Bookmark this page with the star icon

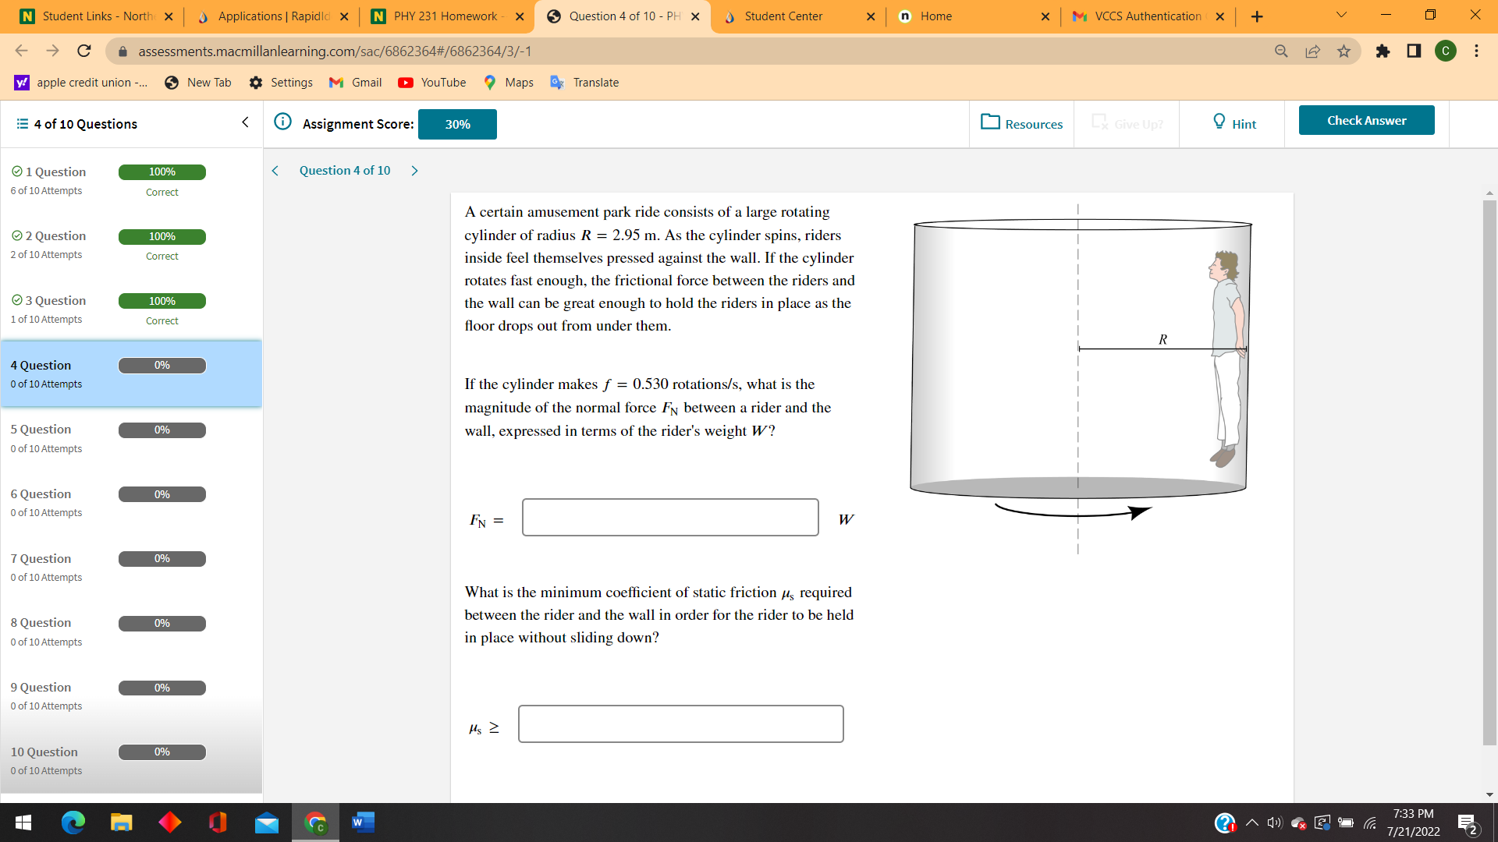tap(1344, 51)
